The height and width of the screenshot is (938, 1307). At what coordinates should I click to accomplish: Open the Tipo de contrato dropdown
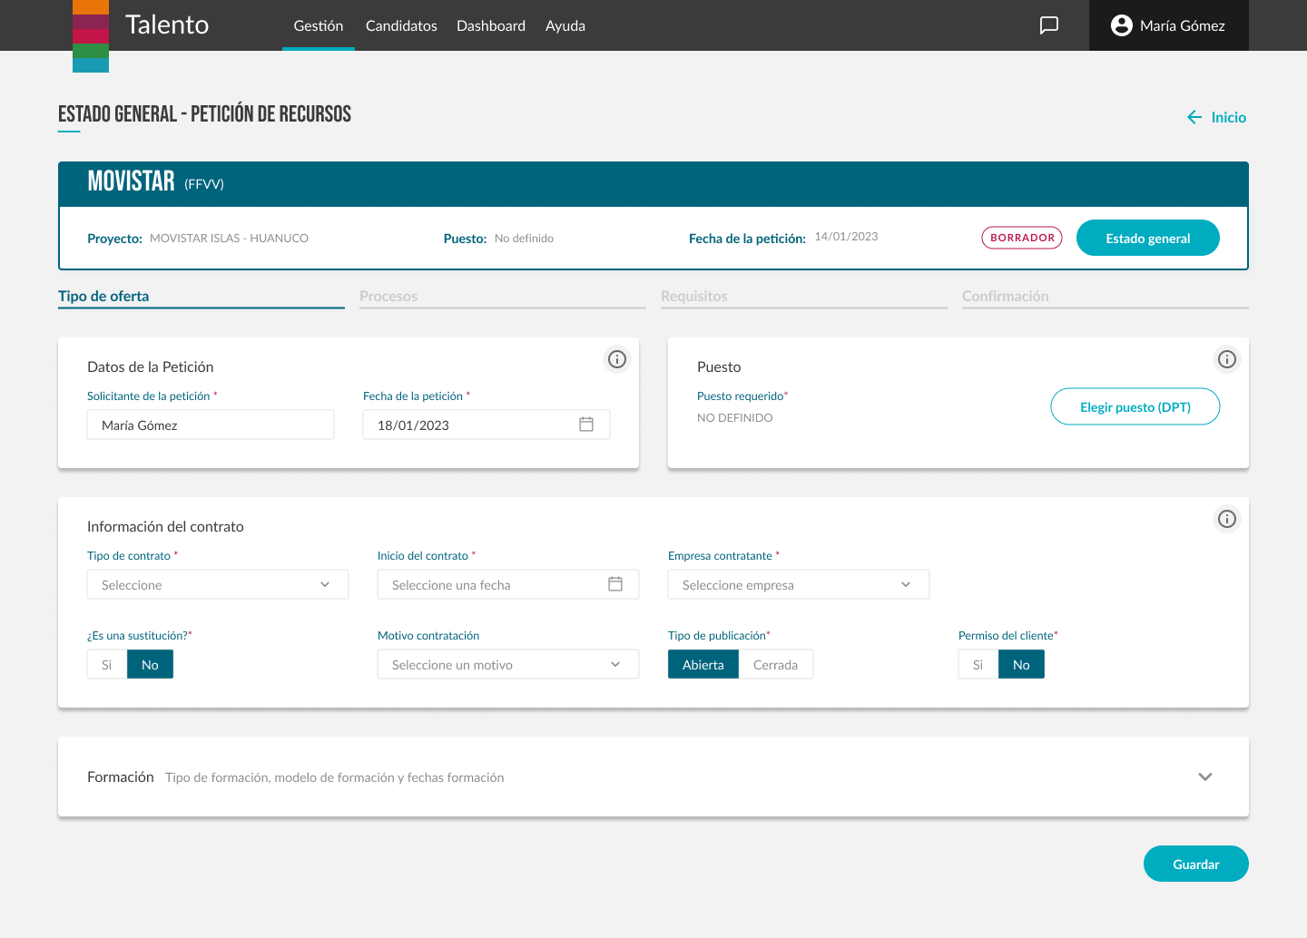tap(218, 585)
